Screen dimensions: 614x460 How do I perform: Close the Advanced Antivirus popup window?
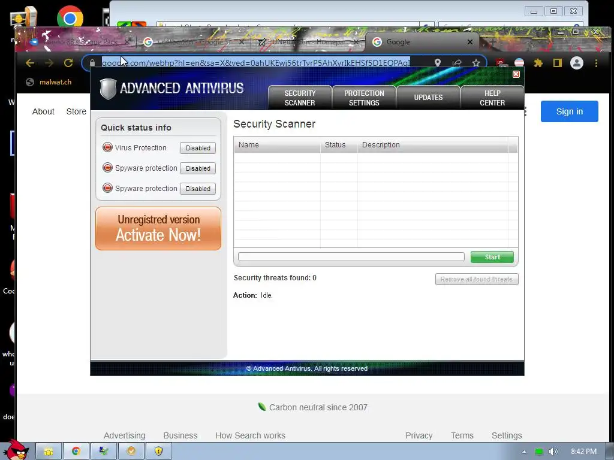click(516, 74)
